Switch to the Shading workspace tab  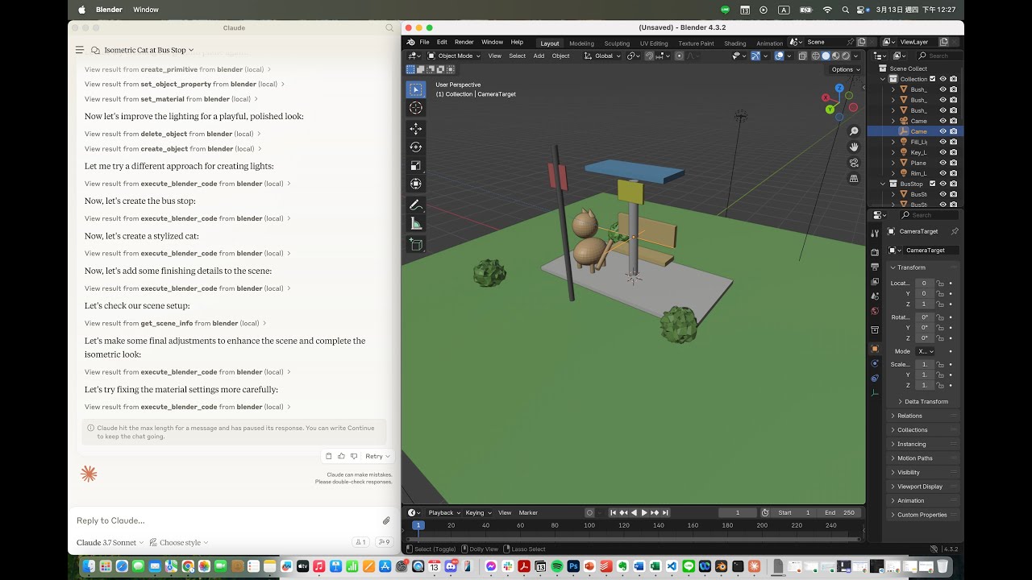tap(734, 43)
